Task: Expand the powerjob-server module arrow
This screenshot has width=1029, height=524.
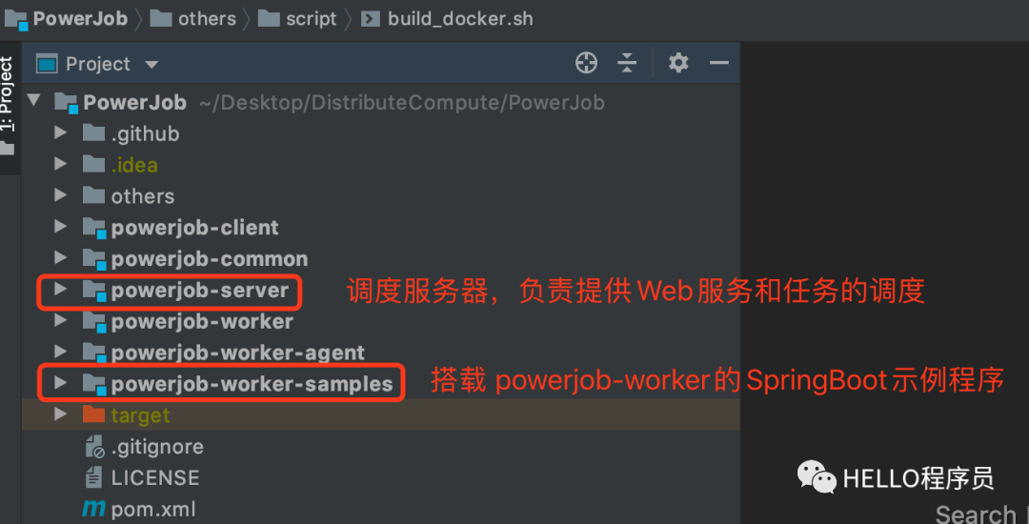Action: coord(60,290)
